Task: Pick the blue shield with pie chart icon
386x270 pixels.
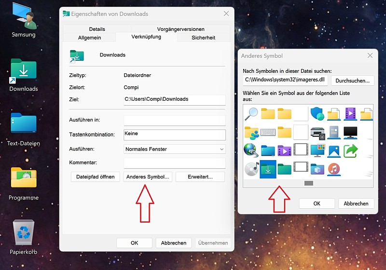Action: click(x=317, y=114)
